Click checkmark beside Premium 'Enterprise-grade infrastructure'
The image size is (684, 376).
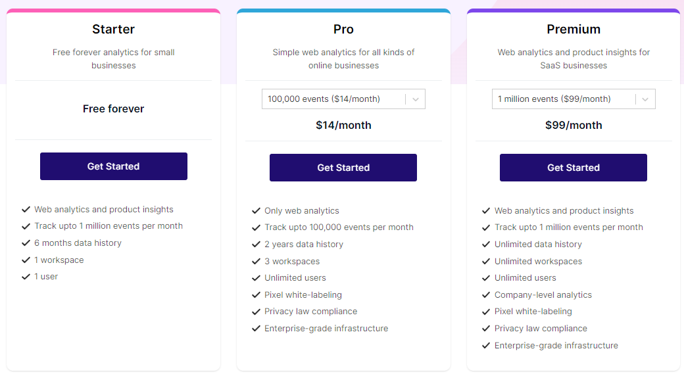pos(487,346)
